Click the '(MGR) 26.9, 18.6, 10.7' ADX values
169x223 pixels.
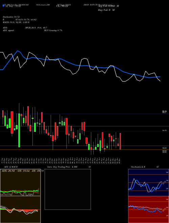click(36, 28)
